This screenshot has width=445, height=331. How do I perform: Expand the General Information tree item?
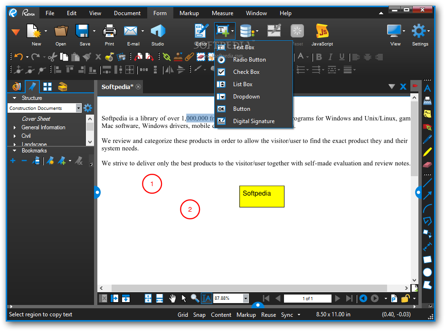(15, 127)
